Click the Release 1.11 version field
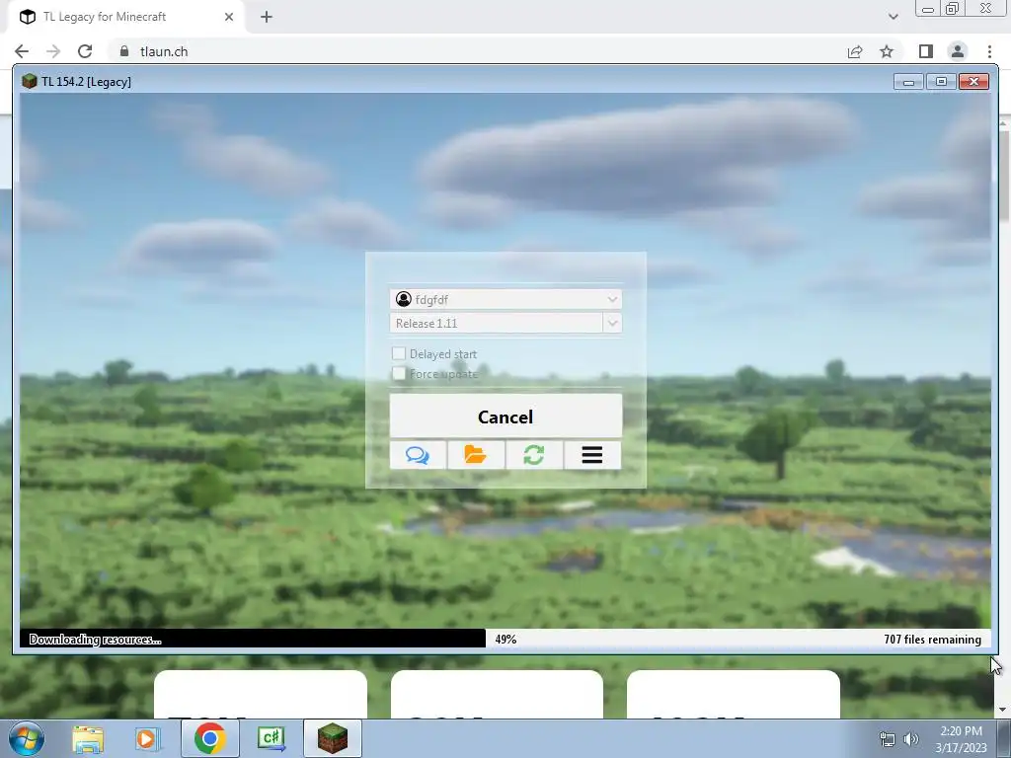The image size is (1011, 758). point(497,323)
